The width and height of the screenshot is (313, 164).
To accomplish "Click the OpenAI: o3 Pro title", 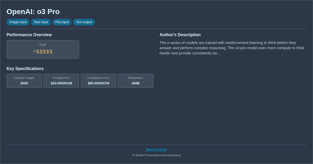I will coord(33,12).
